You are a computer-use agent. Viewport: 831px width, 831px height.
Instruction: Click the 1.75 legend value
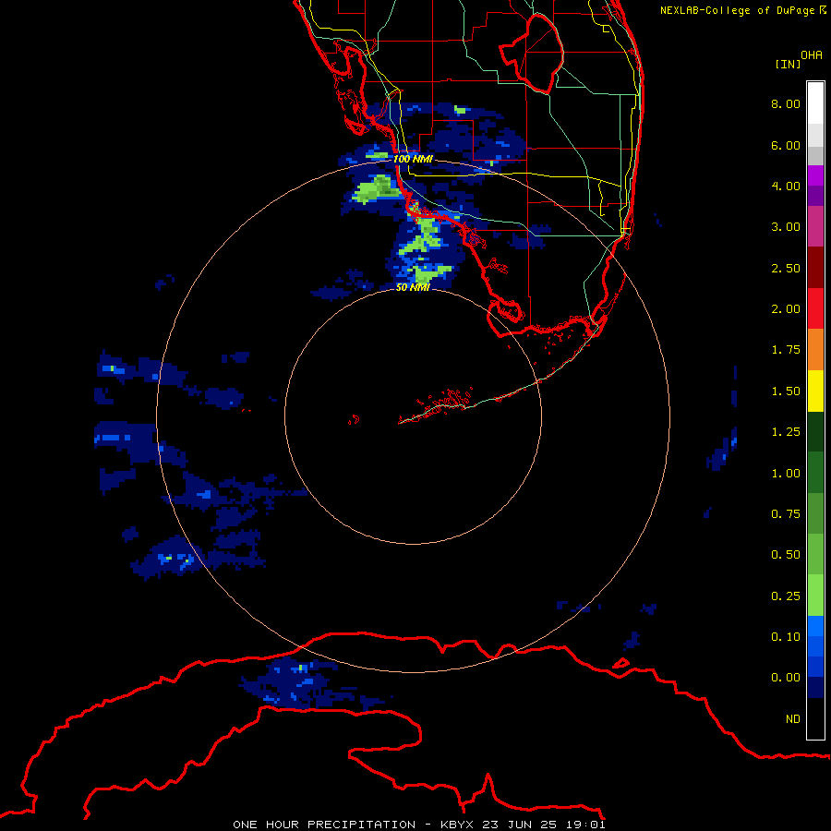pos(786,350)
